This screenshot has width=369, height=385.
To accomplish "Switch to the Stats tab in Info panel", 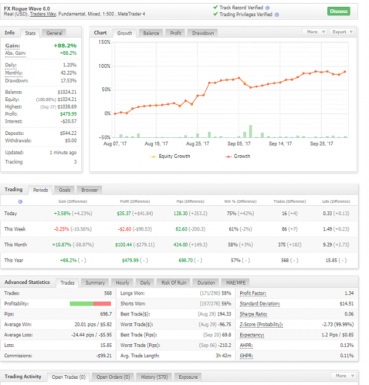I will [30, 33].
